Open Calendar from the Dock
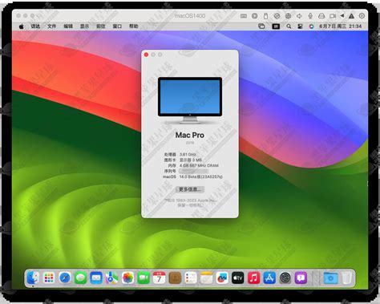 coord(160,278)
